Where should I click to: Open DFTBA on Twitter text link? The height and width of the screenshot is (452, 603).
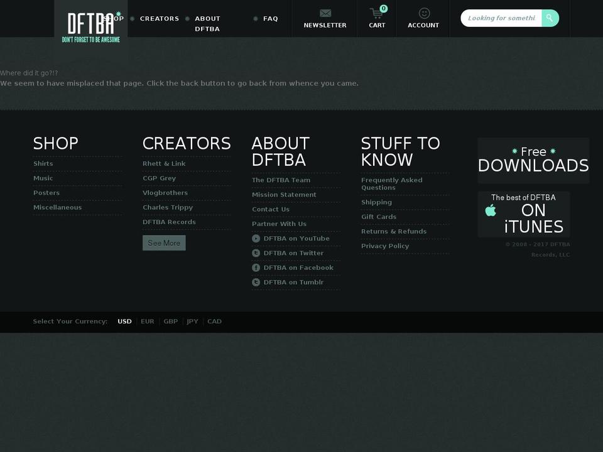[293, 253]
